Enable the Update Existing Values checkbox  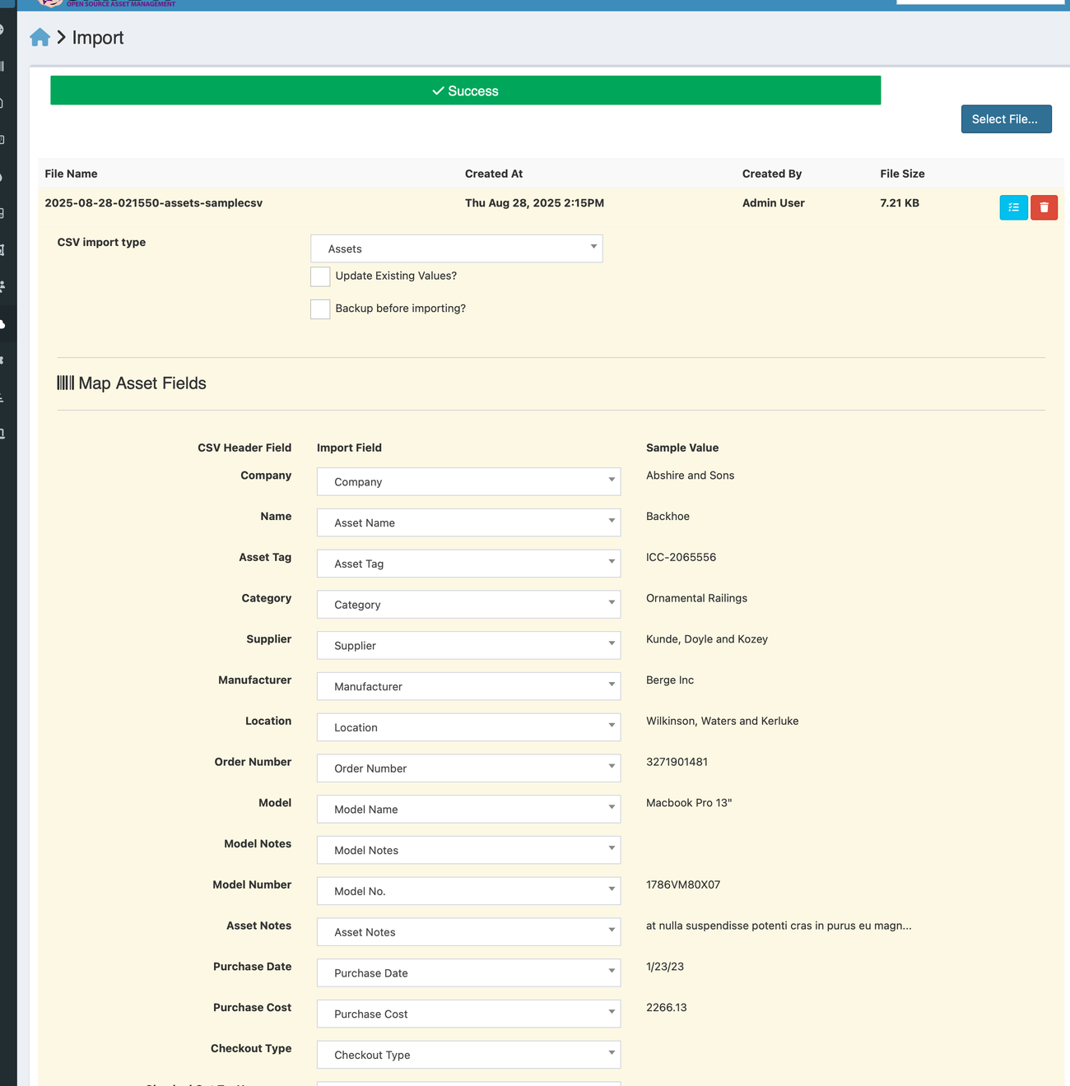[320, 276]
